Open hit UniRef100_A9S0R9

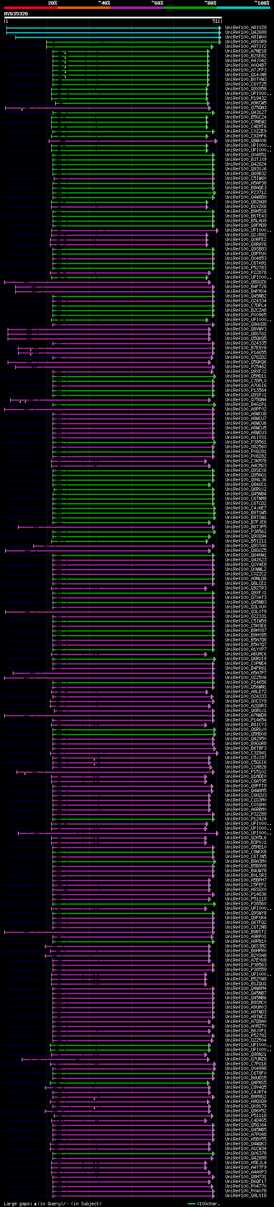tap(245, 42)
